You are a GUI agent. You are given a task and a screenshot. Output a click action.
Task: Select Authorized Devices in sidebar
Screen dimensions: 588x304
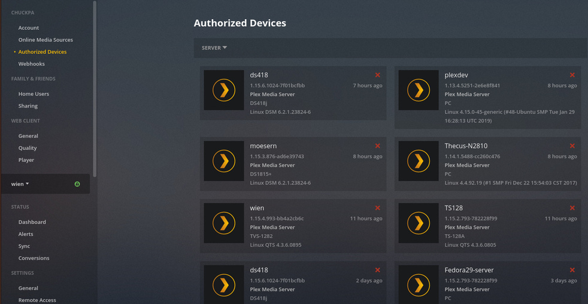click(43, 52)
